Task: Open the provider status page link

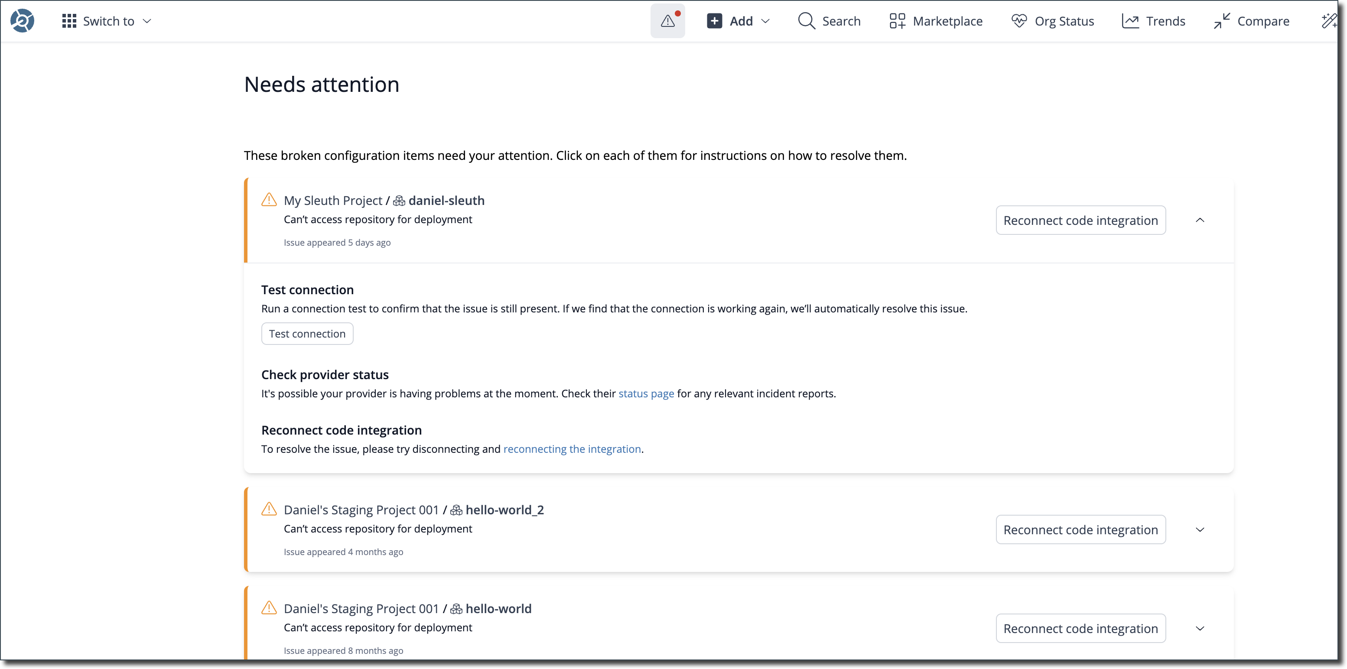Action: pyautogui.click(x=646, y=393)
